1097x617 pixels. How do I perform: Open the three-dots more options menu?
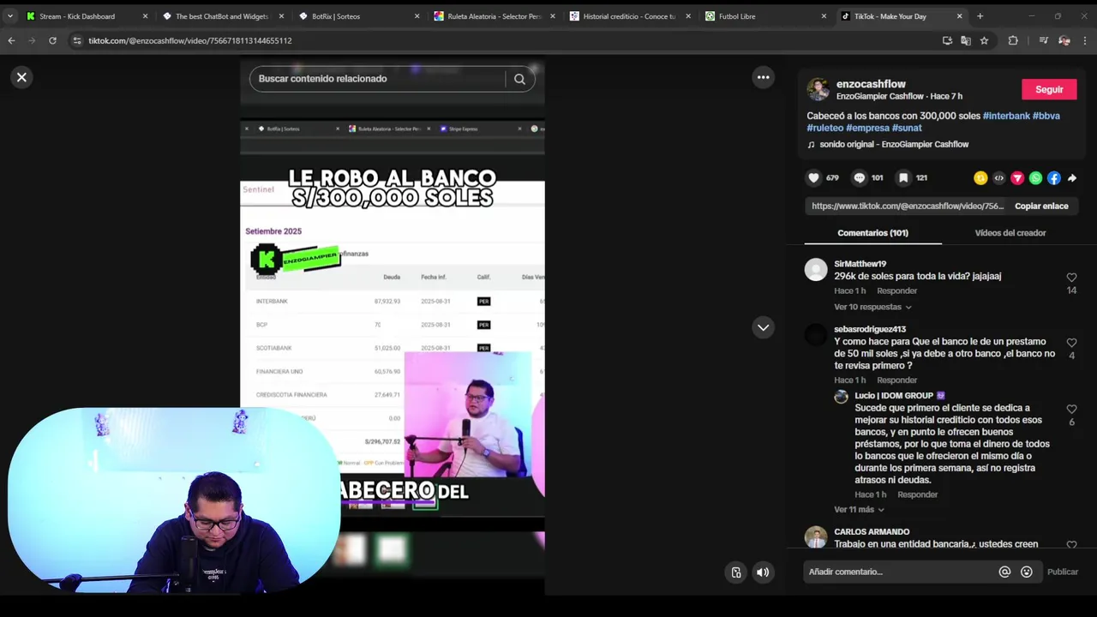[763, 77]
